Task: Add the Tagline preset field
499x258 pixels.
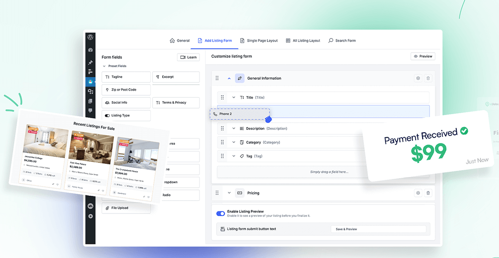Action: click(126, 77)
